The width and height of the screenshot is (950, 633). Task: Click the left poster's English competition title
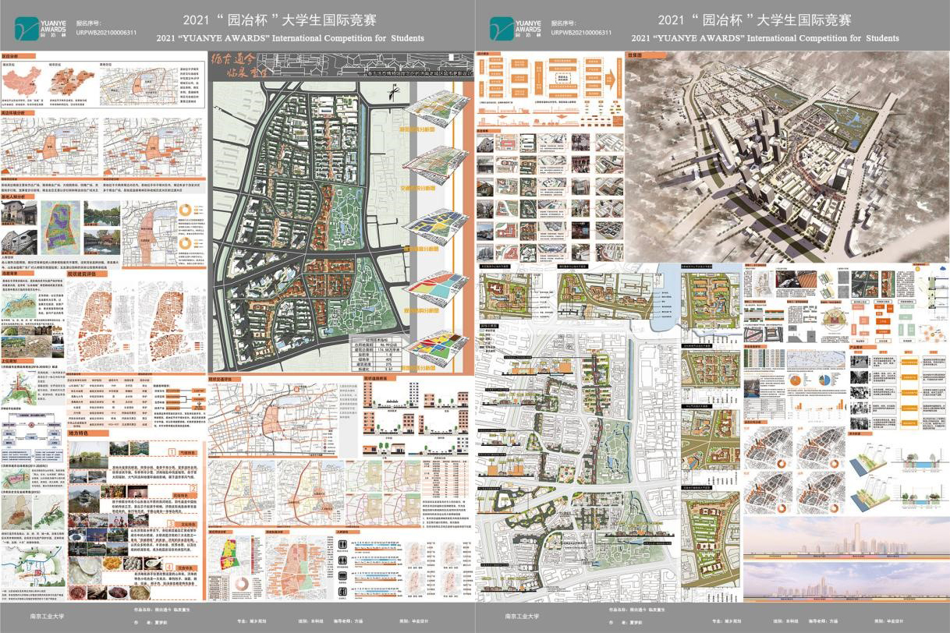pos(290,37)
